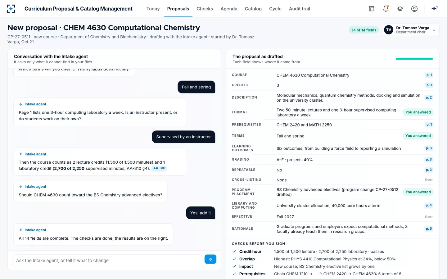Open the Checks tab
This screenshot has width=447, height=279.
coord(205,9)
